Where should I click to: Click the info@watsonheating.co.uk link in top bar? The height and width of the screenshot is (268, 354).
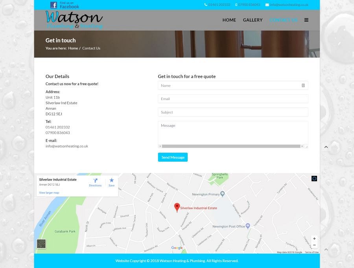(289, 5)
